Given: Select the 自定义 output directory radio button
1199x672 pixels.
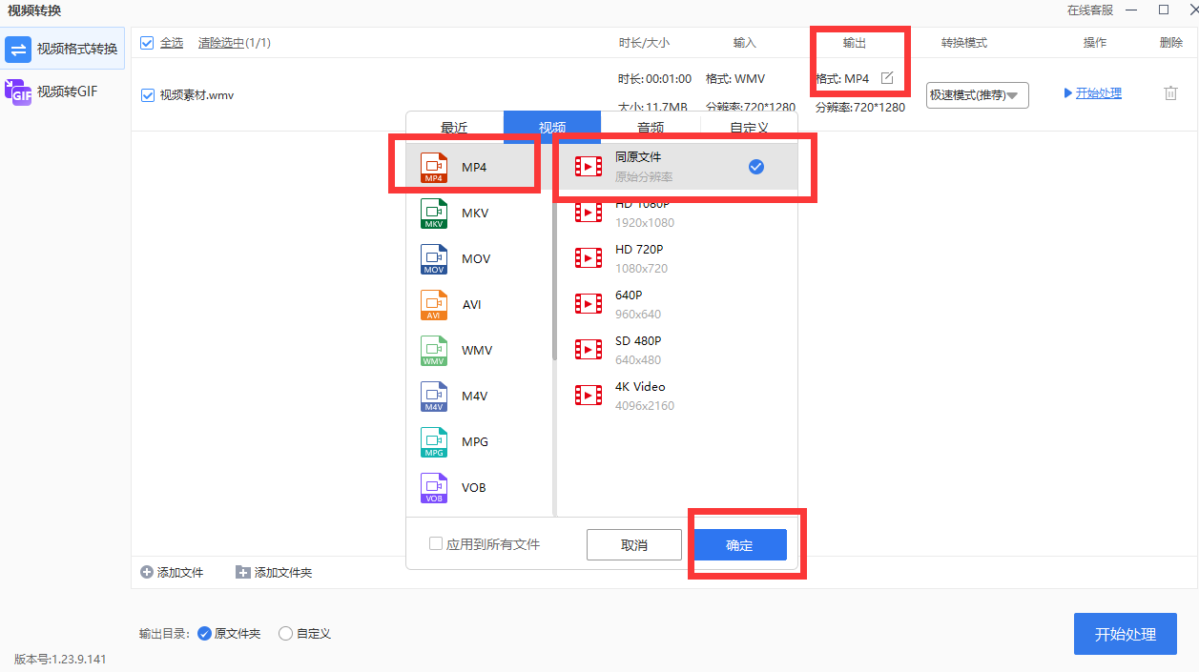Looking at the screenshot, I should pyautogui.click(x=285, y=633).
